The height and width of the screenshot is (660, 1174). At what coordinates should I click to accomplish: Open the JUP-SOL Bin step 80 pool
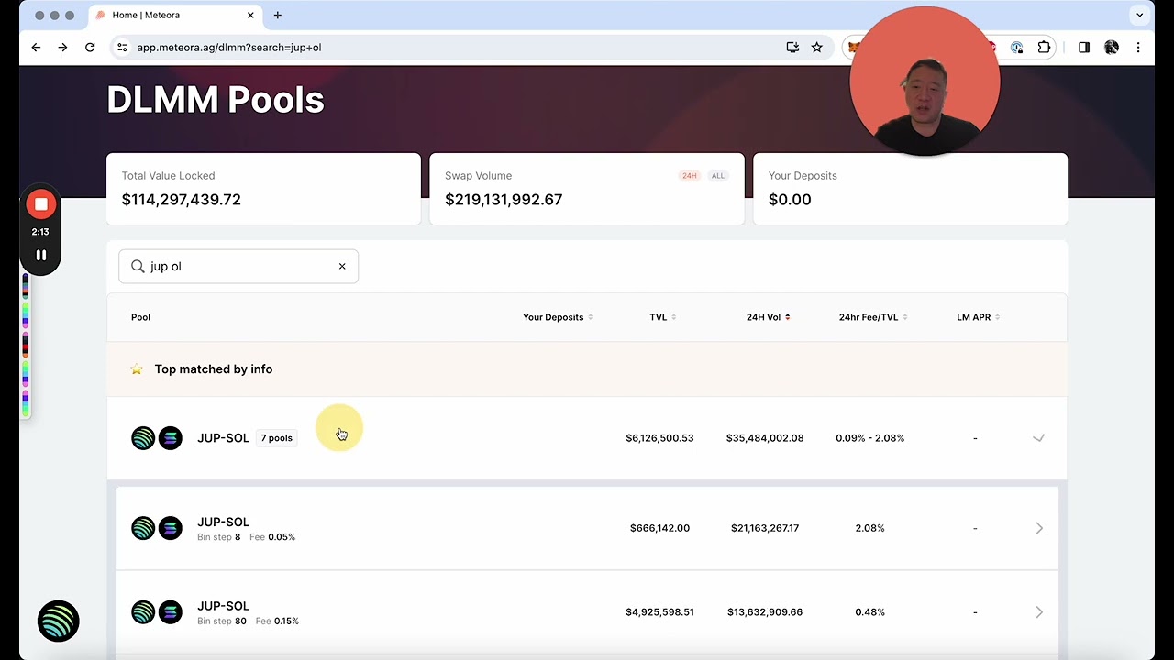point(587,612)
